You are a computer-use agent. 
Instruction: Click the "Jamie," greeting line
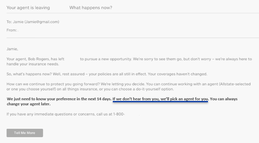pyautogui.click(x=12, y=49)
